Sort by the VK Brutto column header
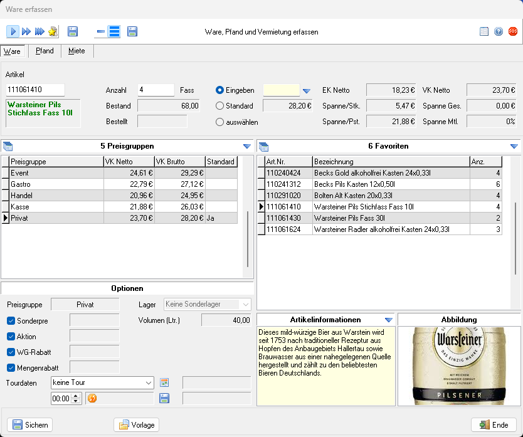The image size is (523, 437). [179, 162]
